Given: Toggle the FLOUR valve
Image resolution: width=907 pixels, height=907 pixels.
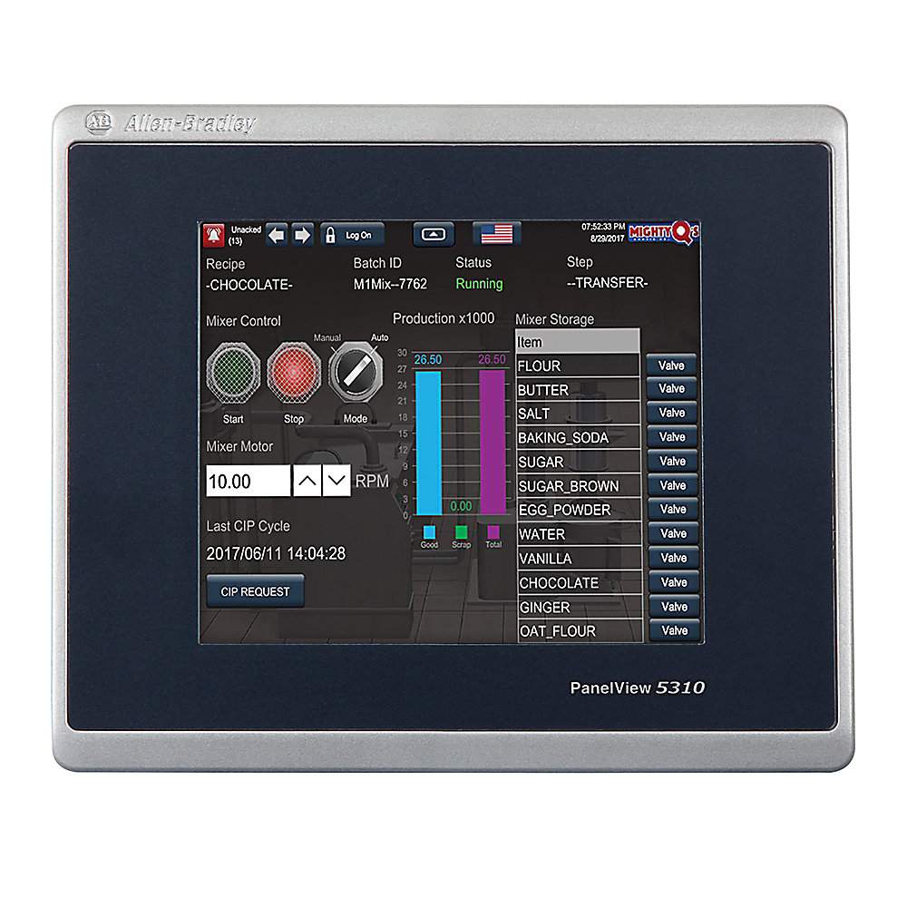Looking at the screenshot, I should click(x=673, y=365).
